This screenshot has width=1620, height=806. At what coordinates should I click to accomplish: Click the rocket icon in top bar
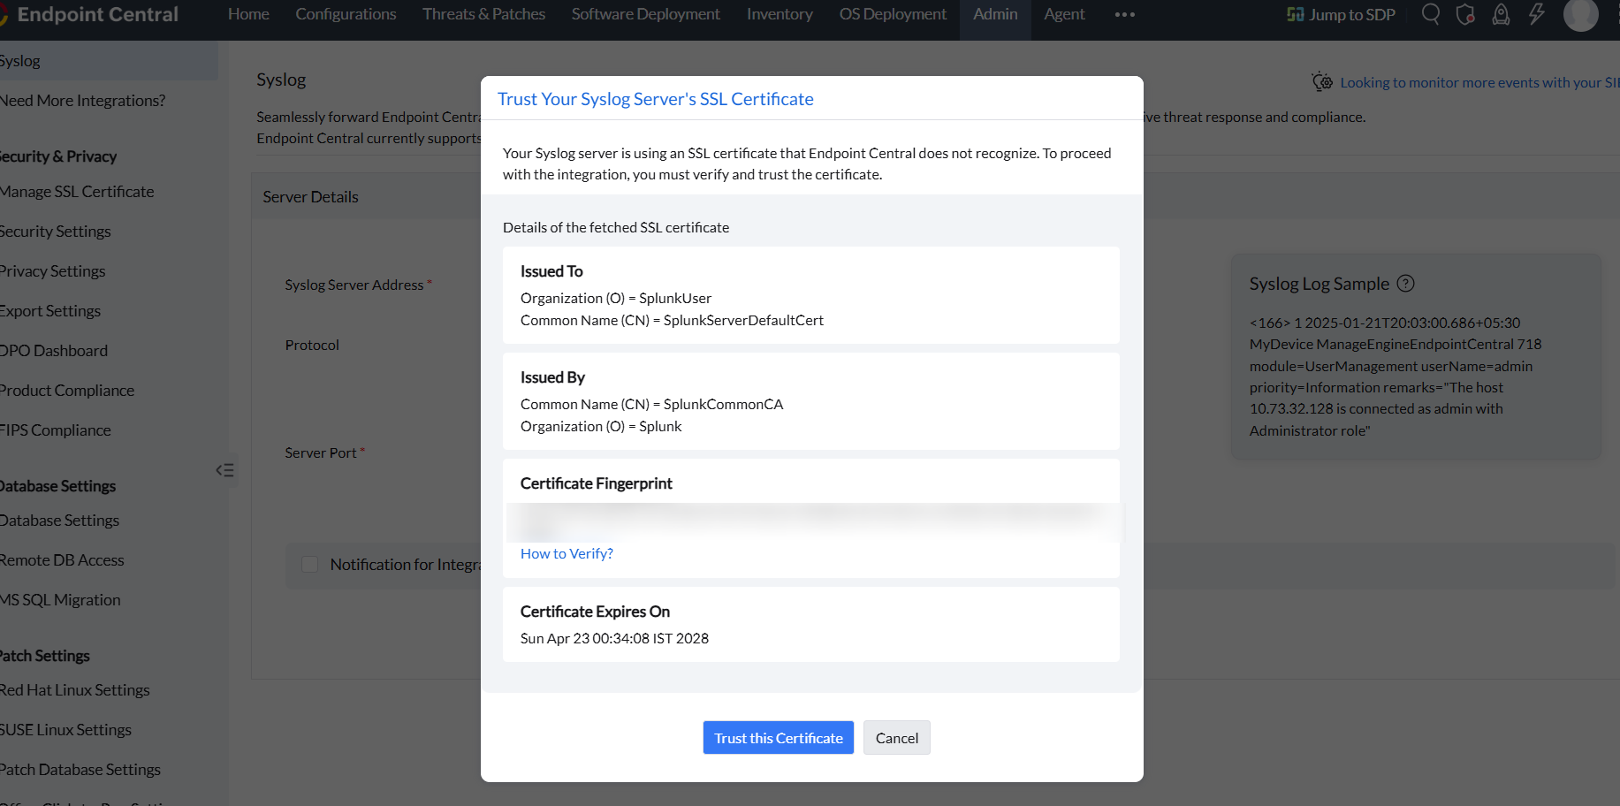point(1501,14)
